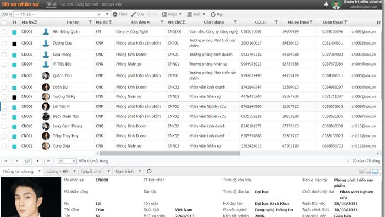This screenshot has width=385, height=217.
Task: Filter the CCCD column
Action: coord(276,23)
